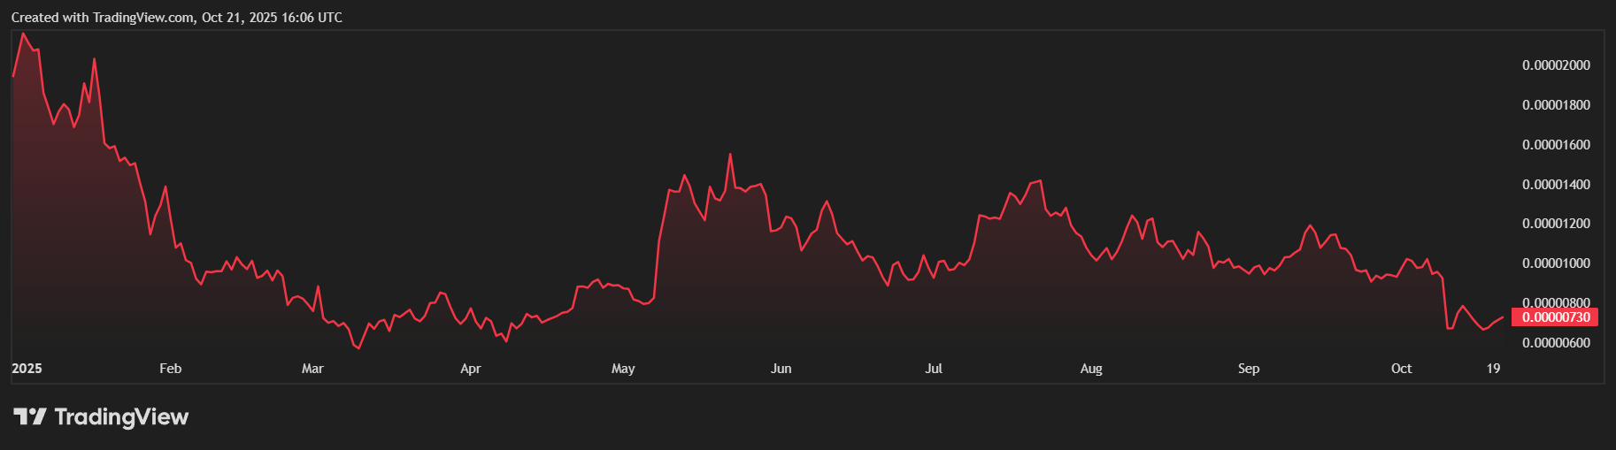Click the Oct marker on time axis
Viewport: 1616px width, 450px height.
(x=1401, y=369)
